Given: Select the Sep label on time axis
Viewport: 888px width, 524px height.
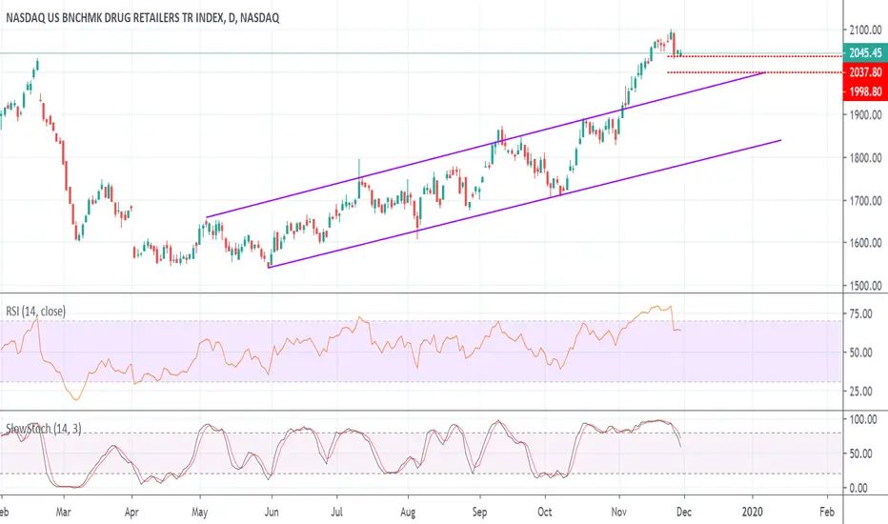Looking at the screenshot, I should point(479,513).
